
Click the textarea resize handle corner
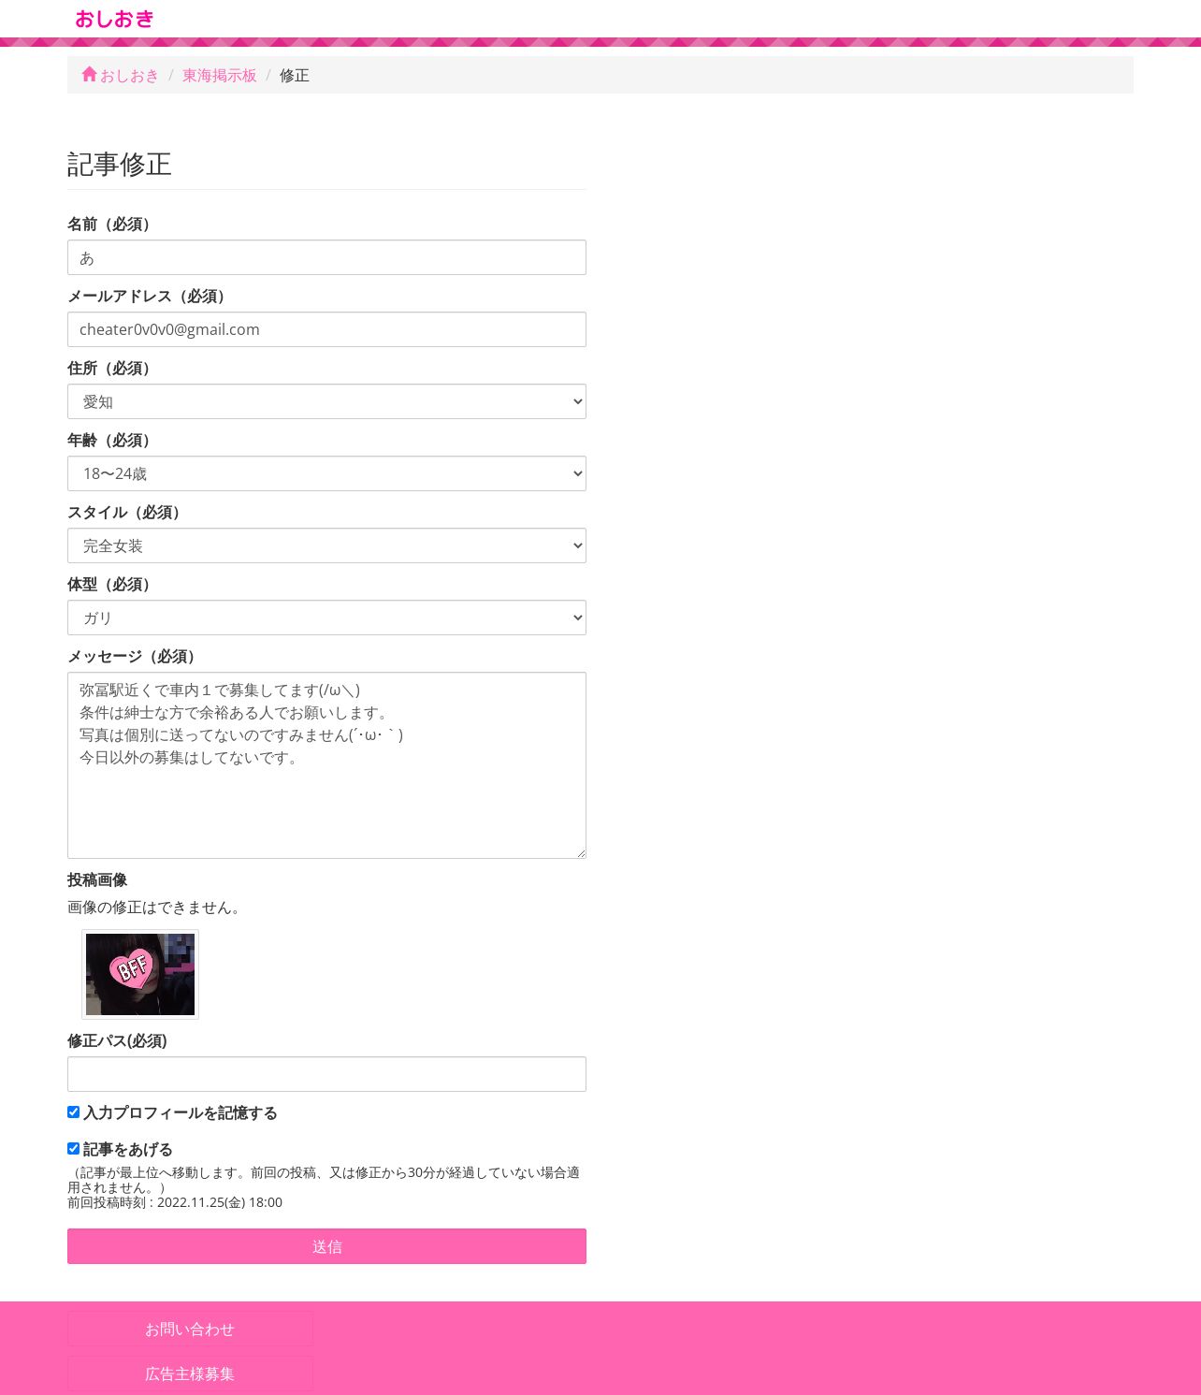click(581, 853)
